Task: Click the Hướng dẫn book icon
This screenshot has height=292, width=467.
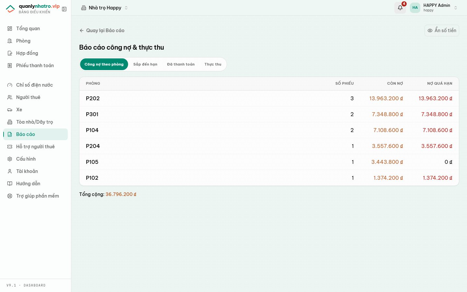Action: 10,184
